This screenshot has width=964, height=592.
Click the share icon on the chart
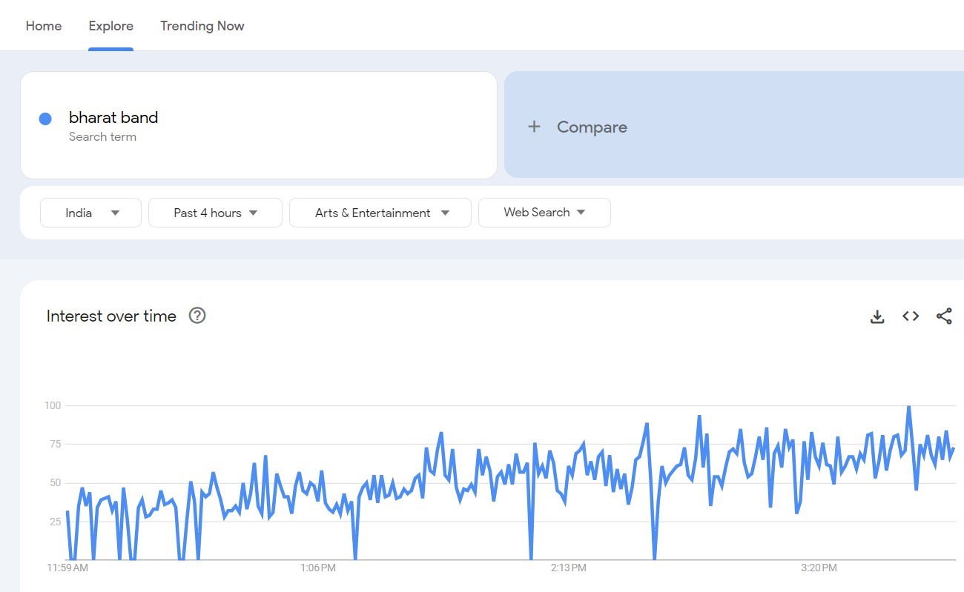pos(944,316)
